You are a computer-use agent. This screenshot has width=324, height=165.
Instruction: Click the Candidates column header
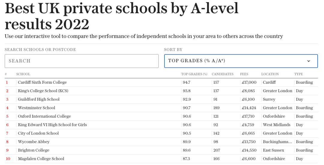point(222,74)
